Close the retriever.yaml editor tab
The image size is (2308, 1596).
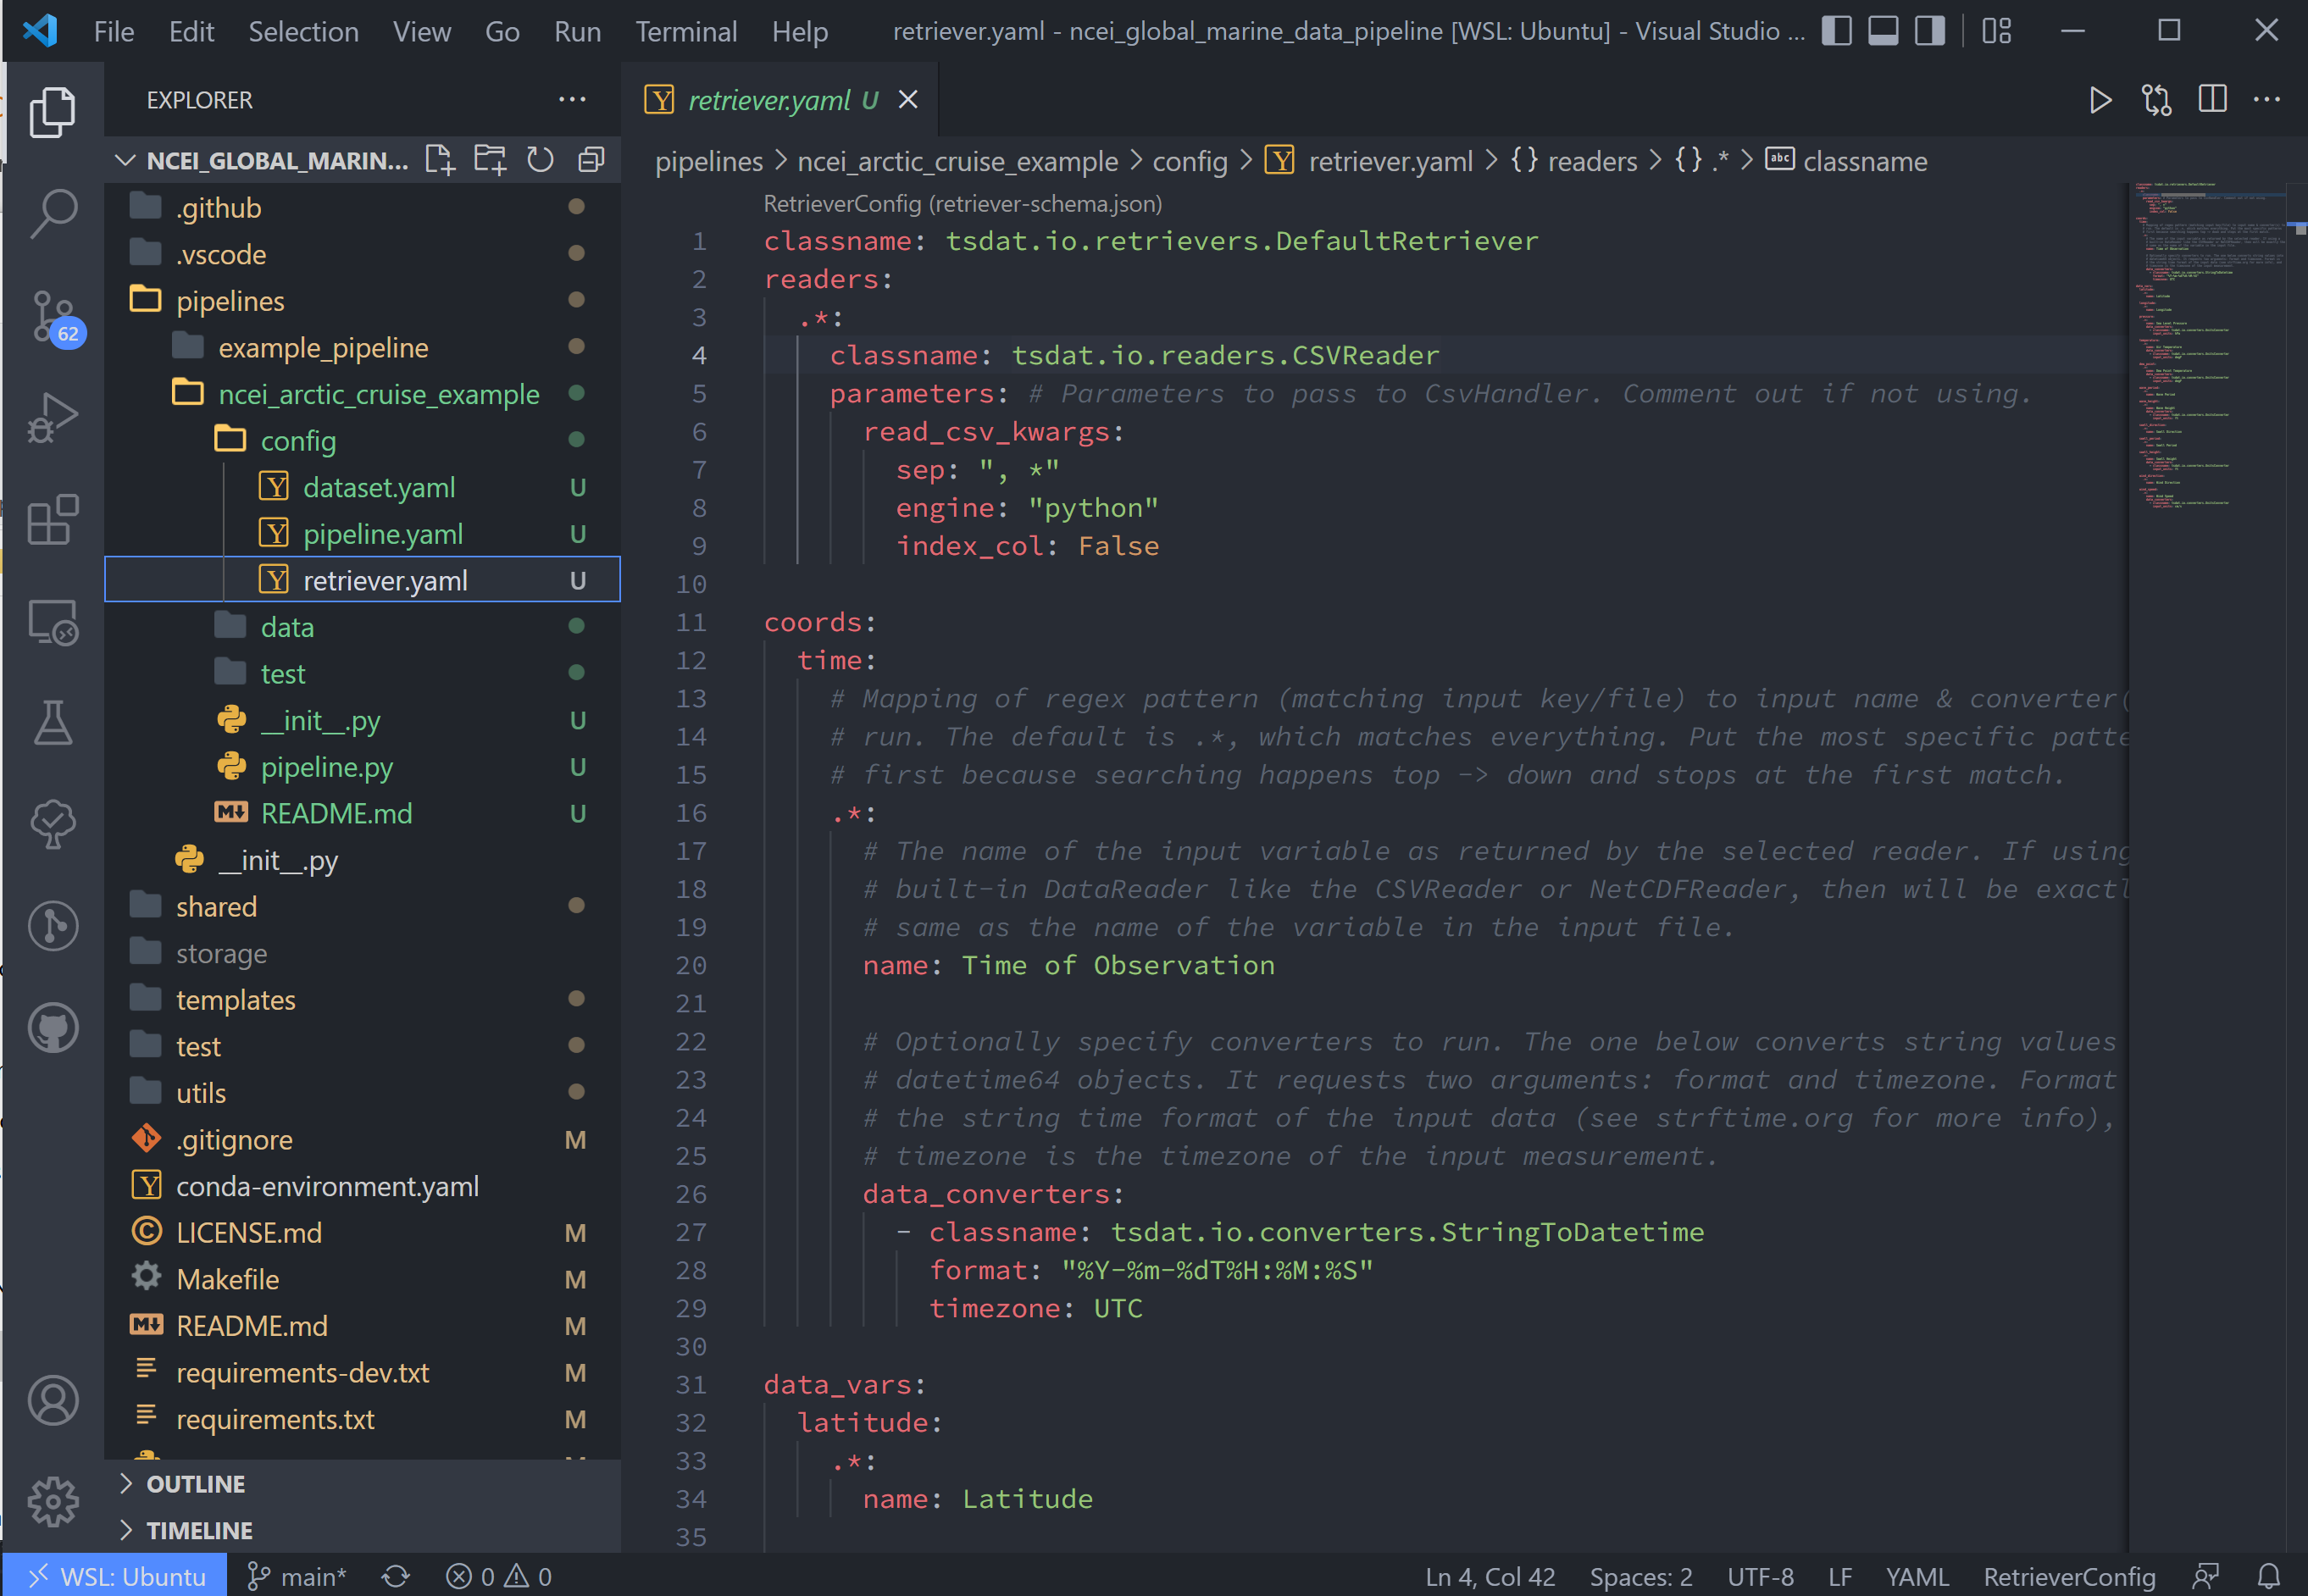point(908,100)
